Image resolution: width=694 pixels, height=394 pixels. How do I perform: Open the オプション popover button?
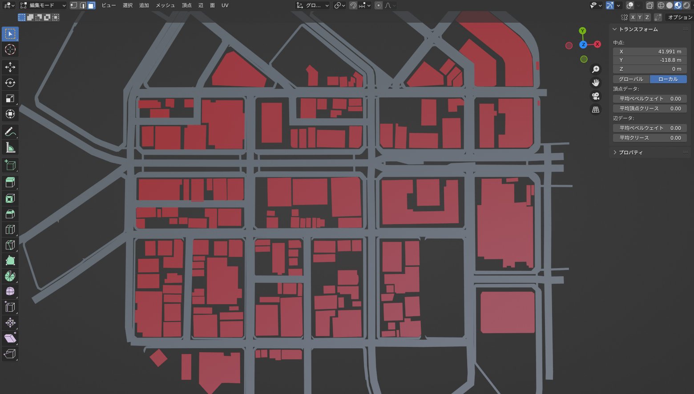coord(680,17)
